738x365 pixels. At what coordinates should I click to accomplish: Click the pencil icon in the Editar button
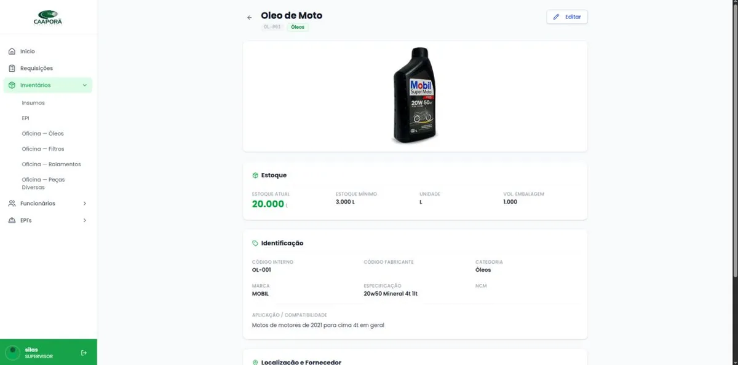pos(556,17)
